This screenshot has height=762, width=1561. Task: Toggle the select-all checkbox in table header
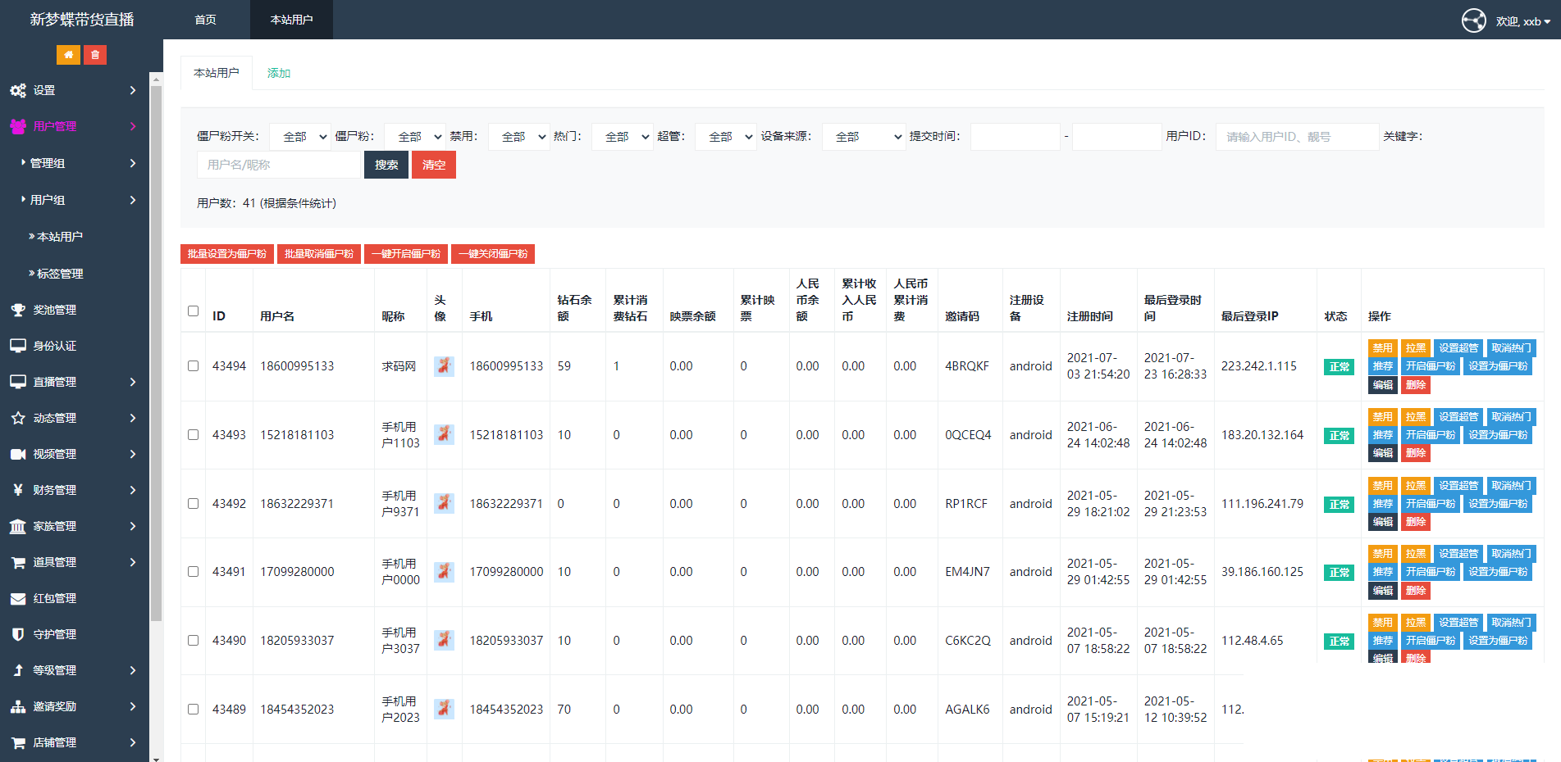point(193,311)
